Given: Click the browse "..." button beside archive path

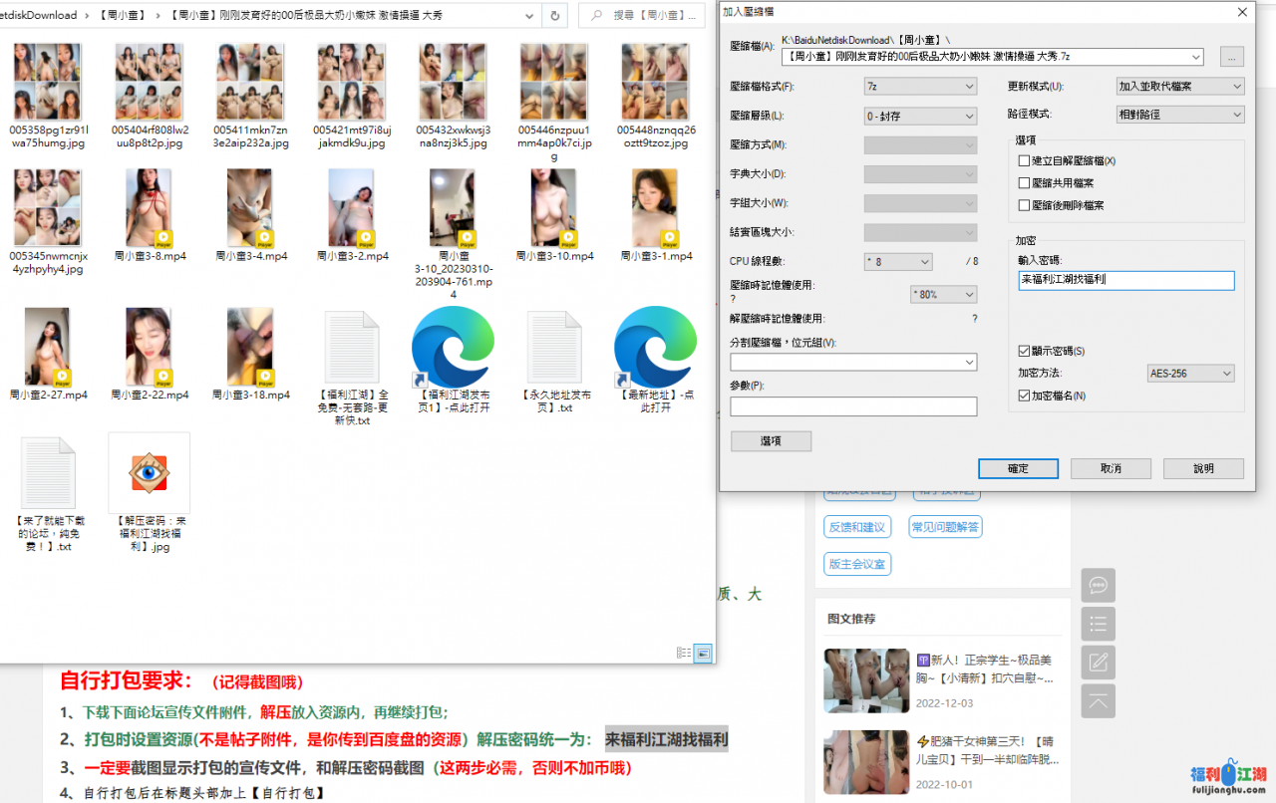Looking at the screenshot, I should click(1231, 58).
